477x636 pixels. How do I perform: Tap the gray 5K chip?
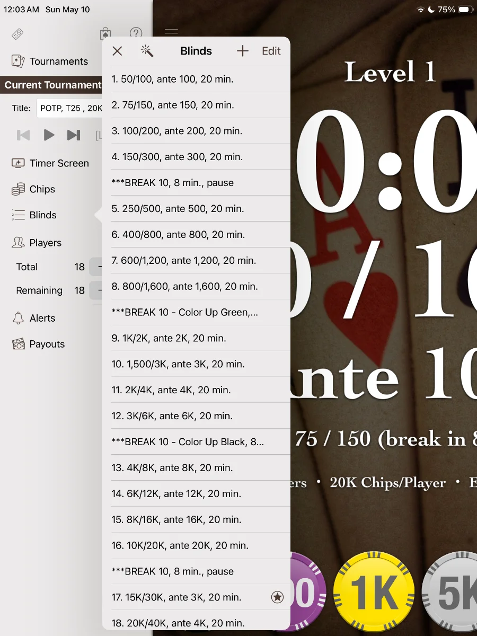(x=450, y=592)
